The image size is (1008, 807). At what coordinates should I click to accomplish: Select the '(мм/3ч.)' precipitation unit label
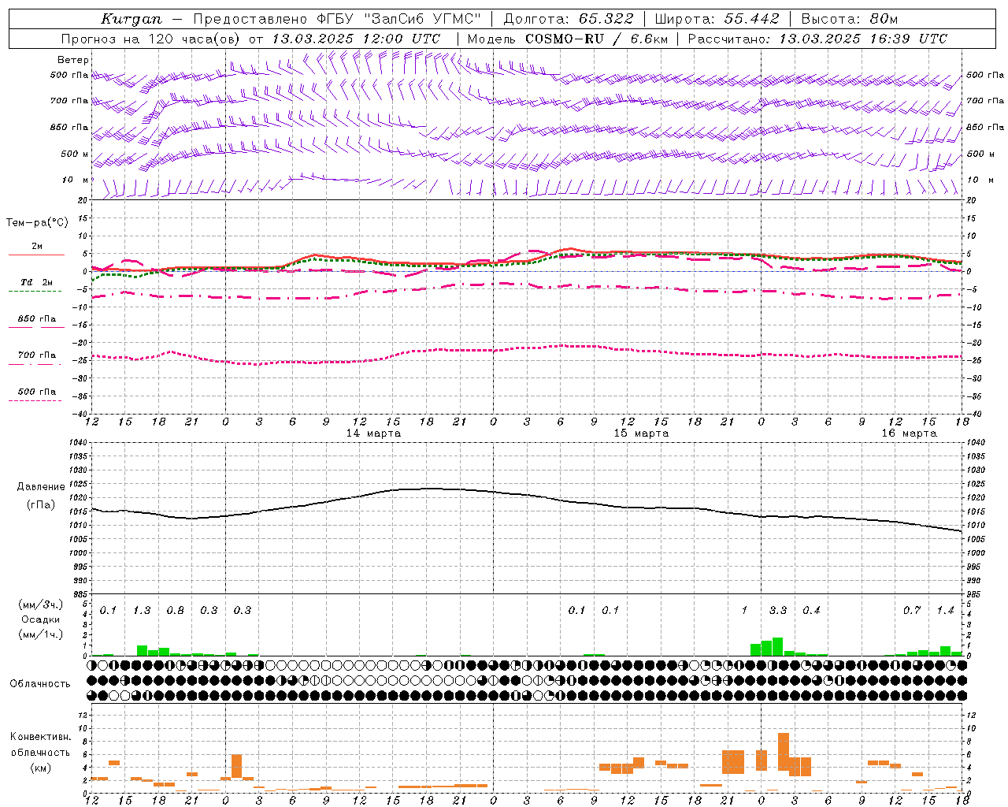[x=40, y=604]
